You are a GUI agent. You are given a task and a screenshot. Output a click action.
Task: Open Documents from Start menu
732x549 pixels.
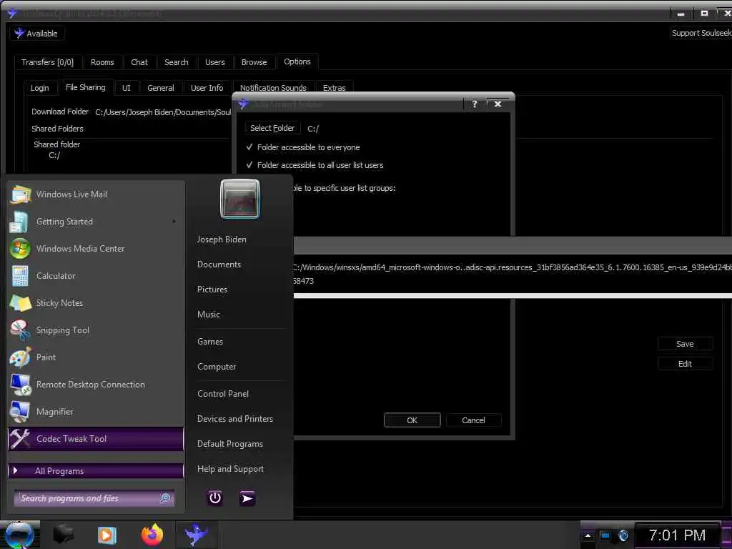point(219,264)
